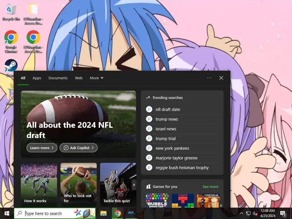Show more games with arrow
The width and height of the screenshot is (292, 219).
tap(221, 205)
